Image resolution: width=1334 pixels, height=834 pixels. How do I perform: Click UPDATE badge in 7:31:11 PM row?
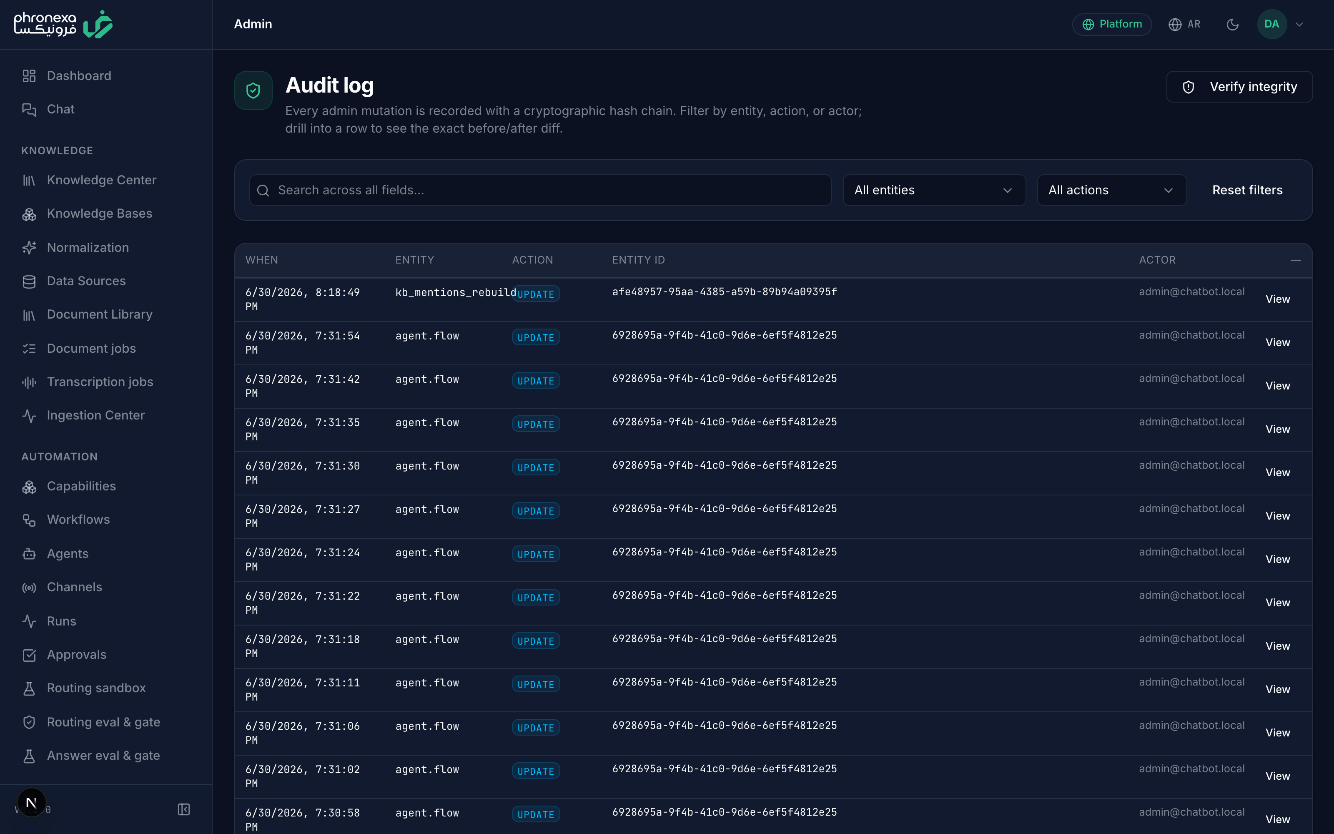coord(536,684)
